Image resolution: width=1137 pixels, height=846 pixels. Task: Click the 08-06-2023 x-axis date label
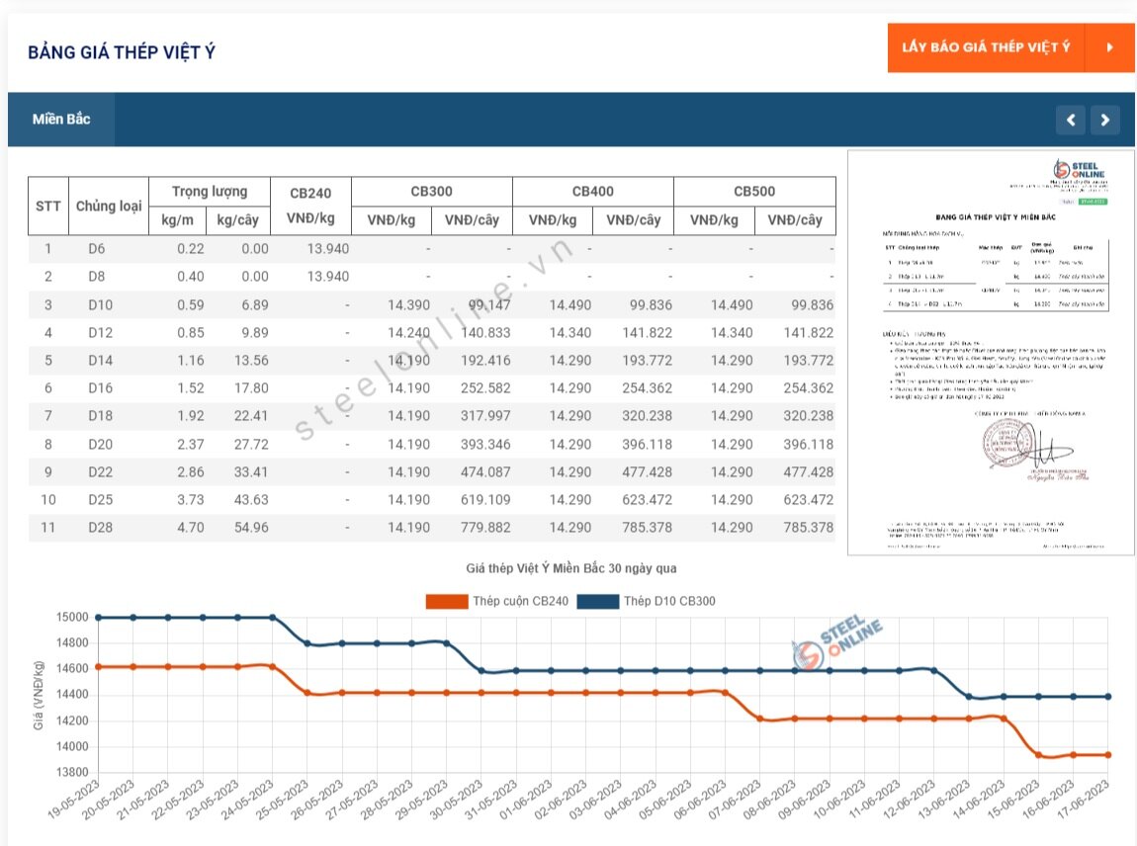(768, 800)
